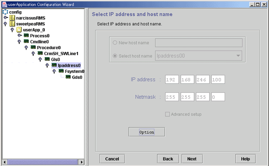Click the Next button
The width and height of the screenshot is (269, 166).
tap(192, 159)
